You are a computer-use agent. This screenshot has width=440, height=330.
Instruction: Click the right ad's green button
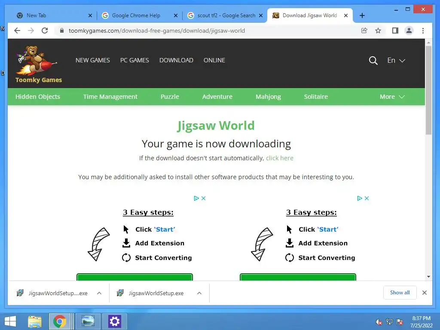coord(298,277)
